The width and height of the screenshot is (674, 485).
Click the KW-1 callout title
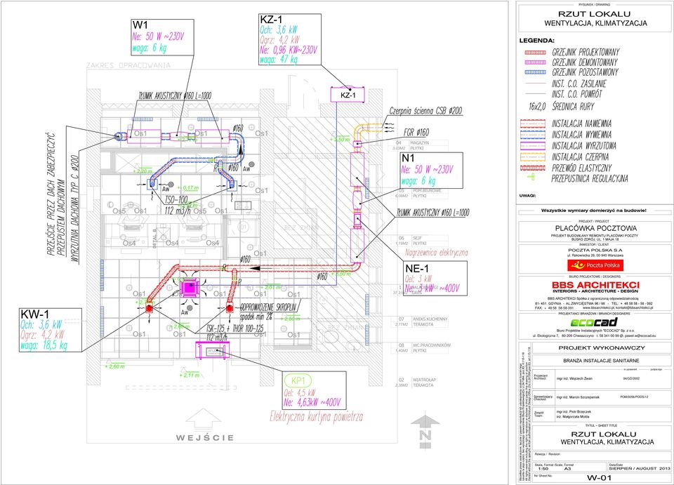(x=35, y=314)
